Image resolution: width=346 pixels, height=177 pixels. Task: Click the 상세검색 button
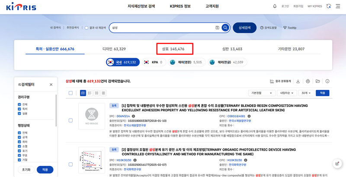pos(244,28)
